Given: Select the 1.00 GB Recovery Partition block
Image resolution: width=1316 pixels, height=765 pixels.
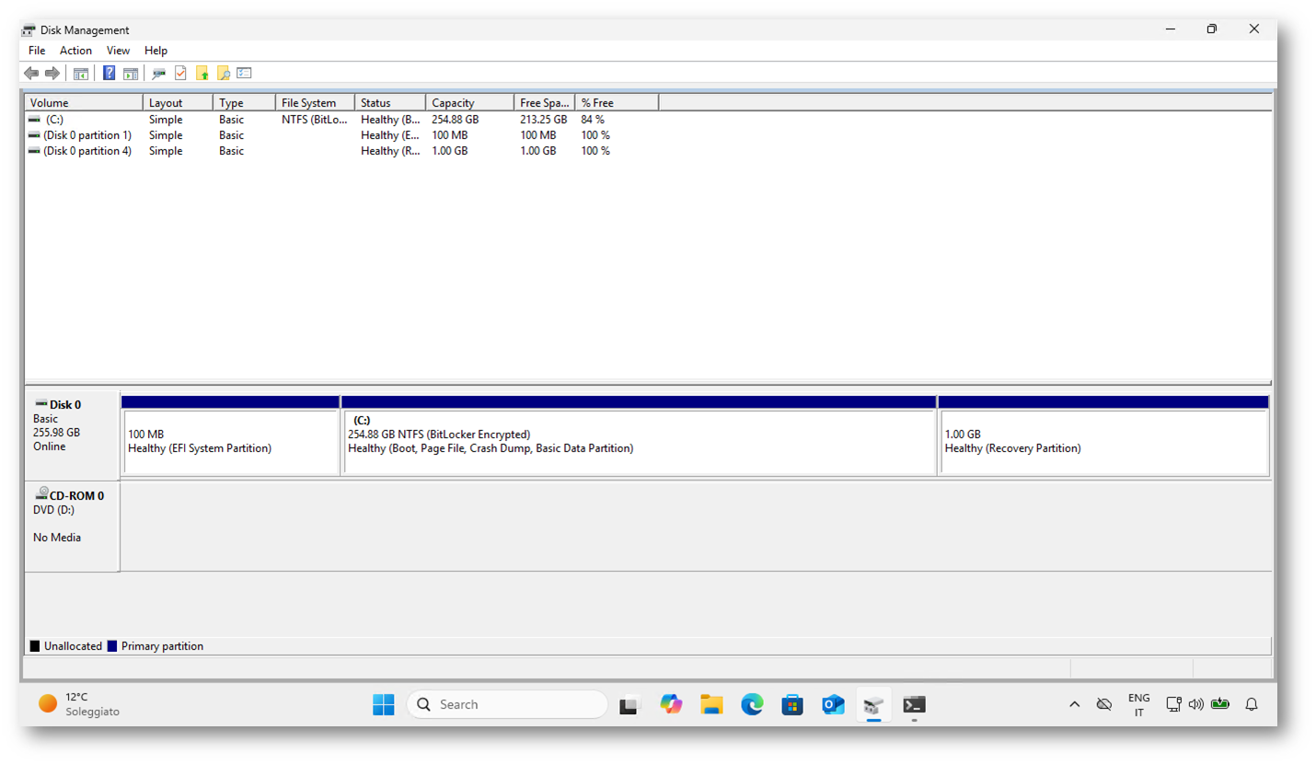Looking at the screenshot, I should [x=1102, y=442].
